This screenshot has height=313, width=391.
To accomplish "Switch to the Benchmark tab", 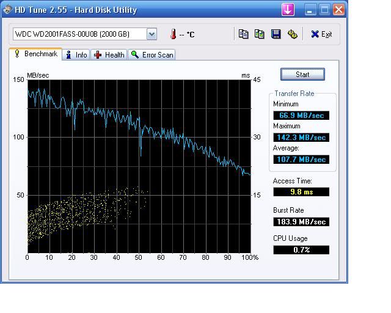I will [35, 54].
